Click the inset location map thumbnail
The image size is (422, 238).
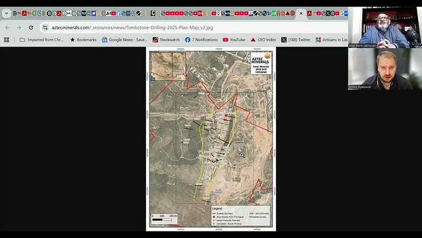click(x=169, y=67)
